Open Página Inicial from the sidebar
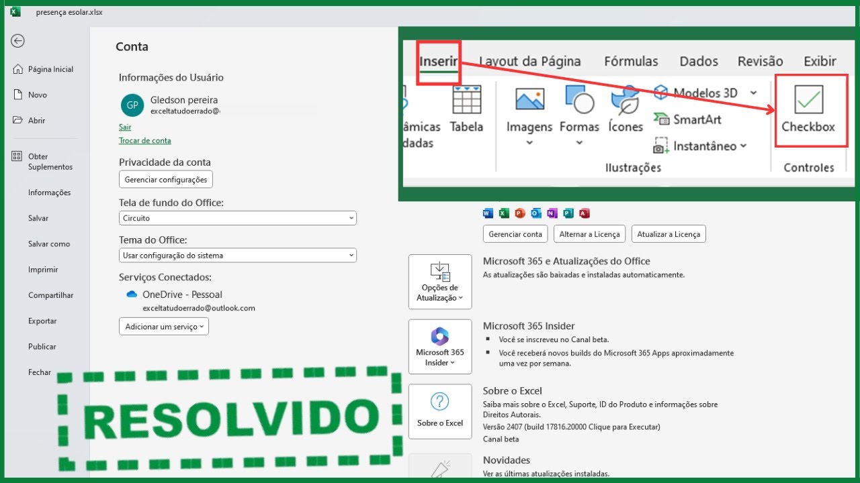 tap(50, 69)
